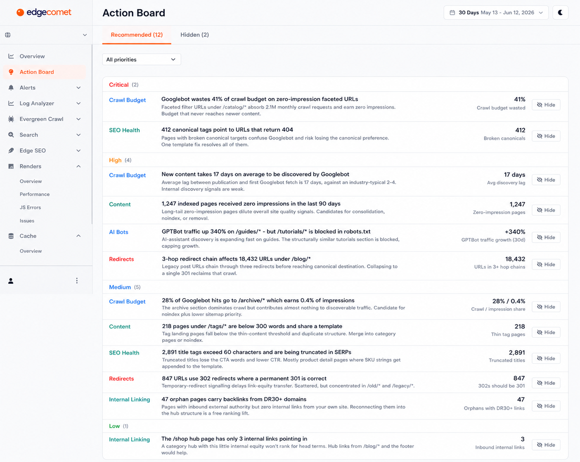Click SEO Health label on truncated titles row
The width and height of the screenshot is (580, 462).
pos(124,353)
